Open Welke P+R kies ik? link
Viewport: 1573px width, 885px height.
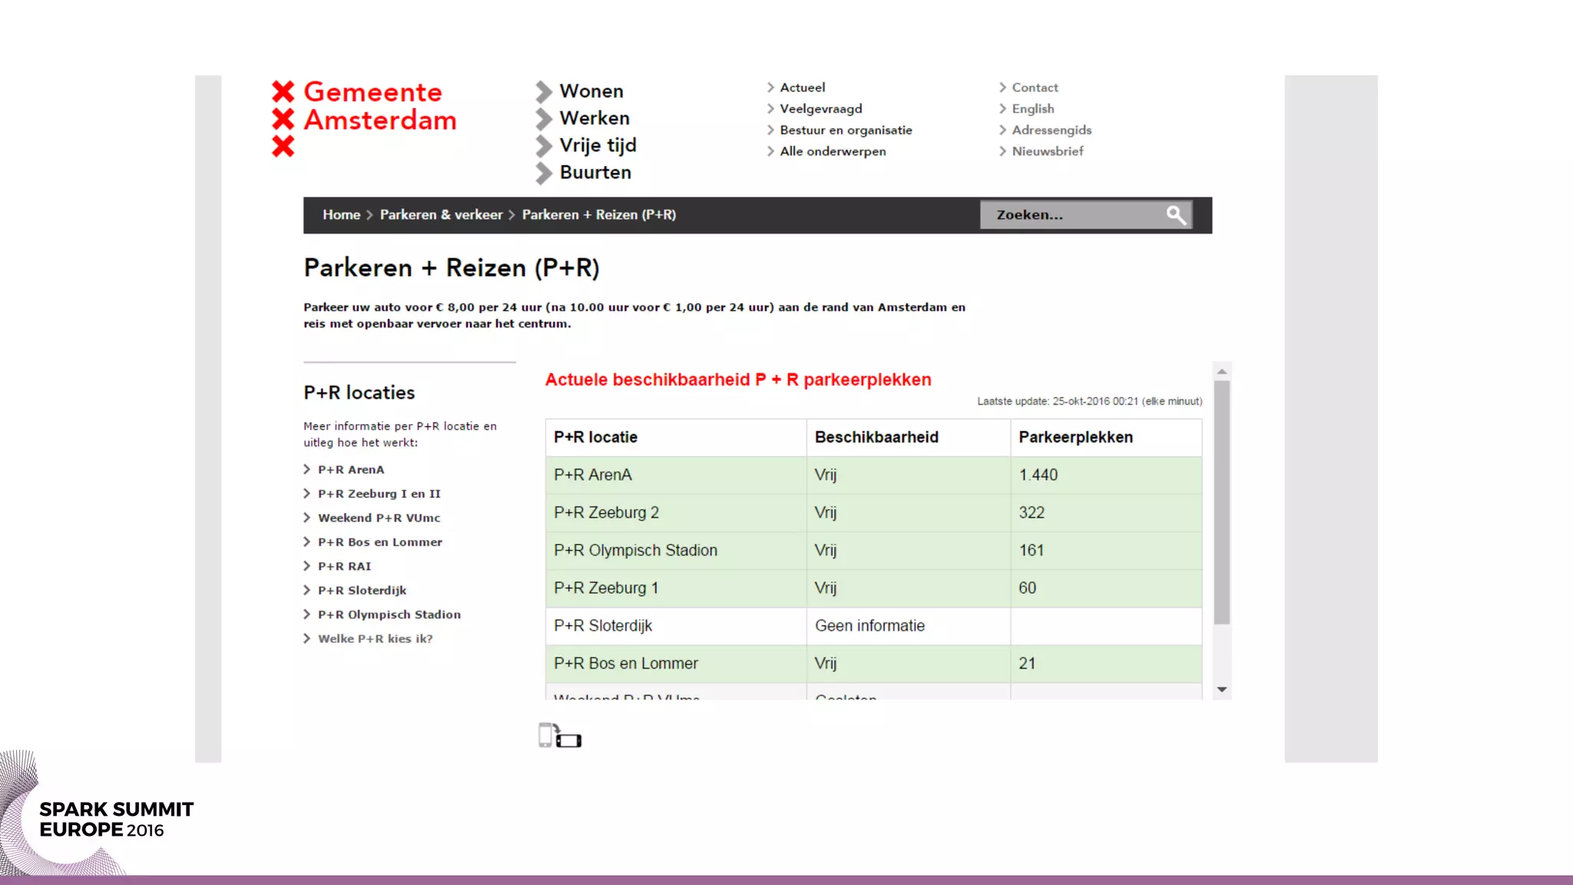pyautogui.click(x=375, y=639)
